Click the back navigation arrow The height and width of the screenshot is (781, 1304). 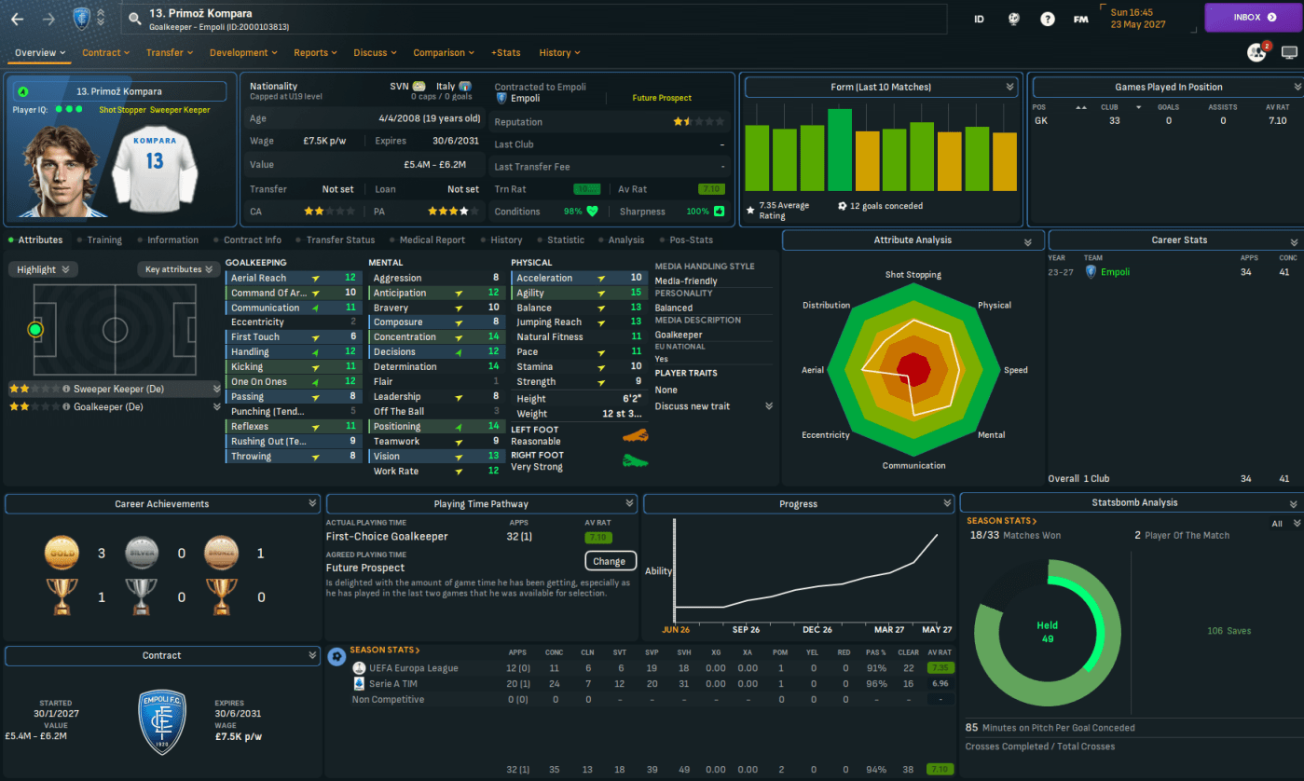point(18,19)
